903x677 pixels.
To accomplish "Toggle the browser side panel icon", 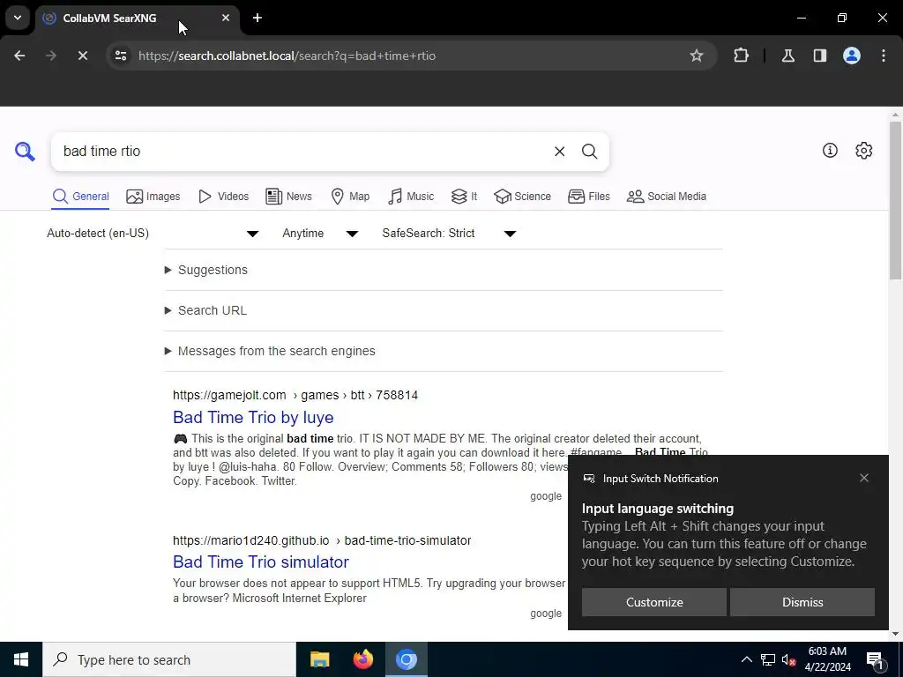I will (820, 56).
